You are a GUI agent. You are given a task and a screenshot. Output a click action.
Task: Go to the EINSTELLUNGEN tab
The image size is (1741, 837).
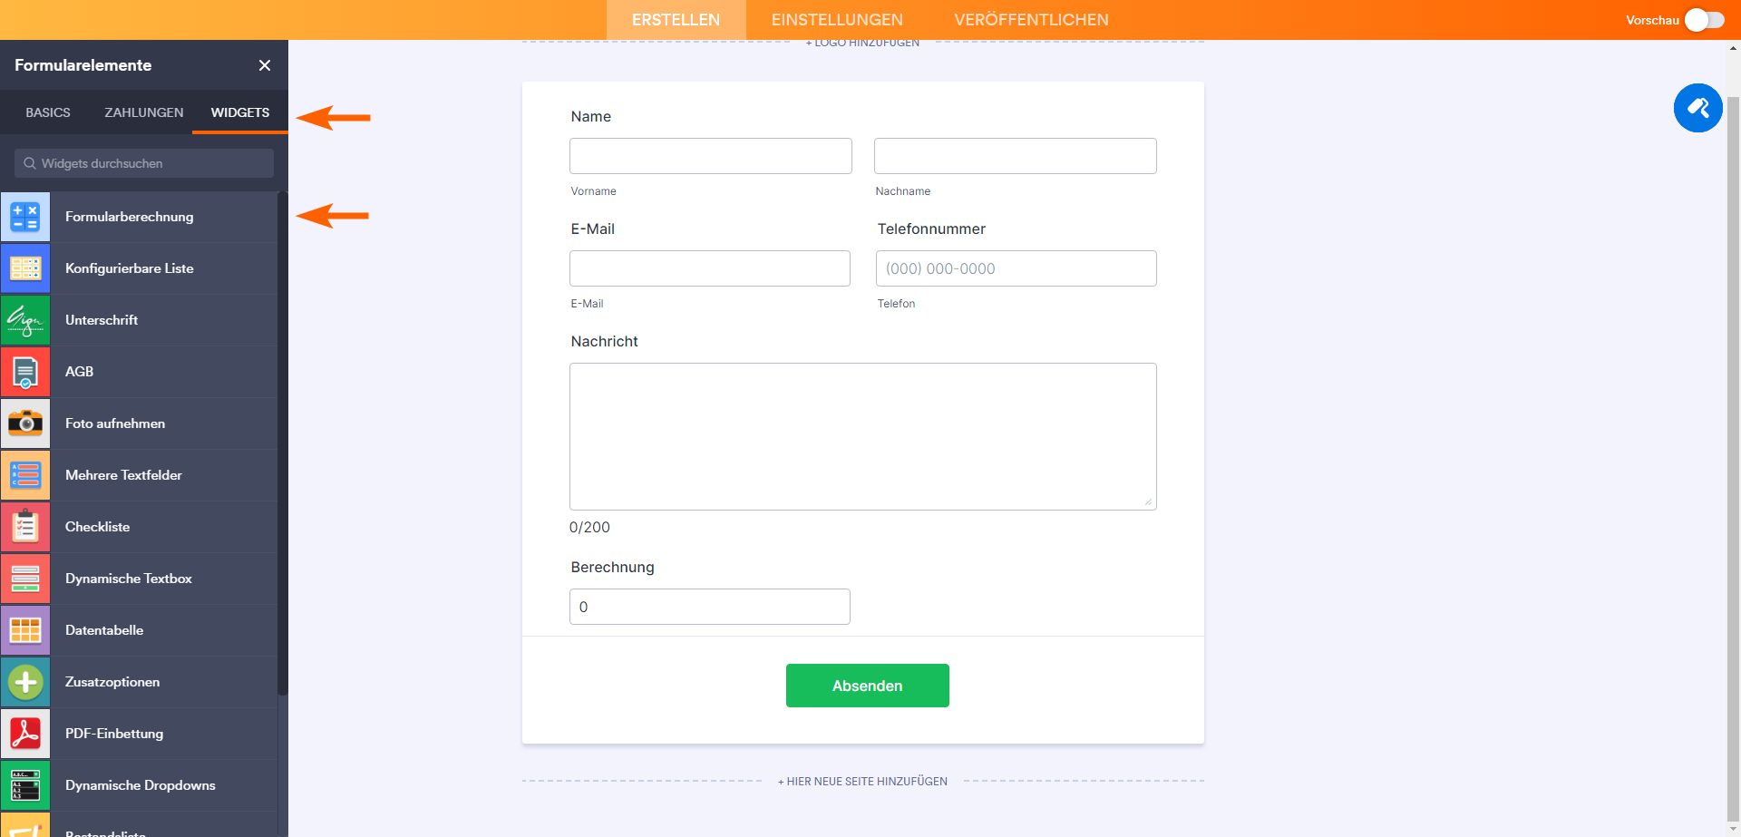coord(837,20)
